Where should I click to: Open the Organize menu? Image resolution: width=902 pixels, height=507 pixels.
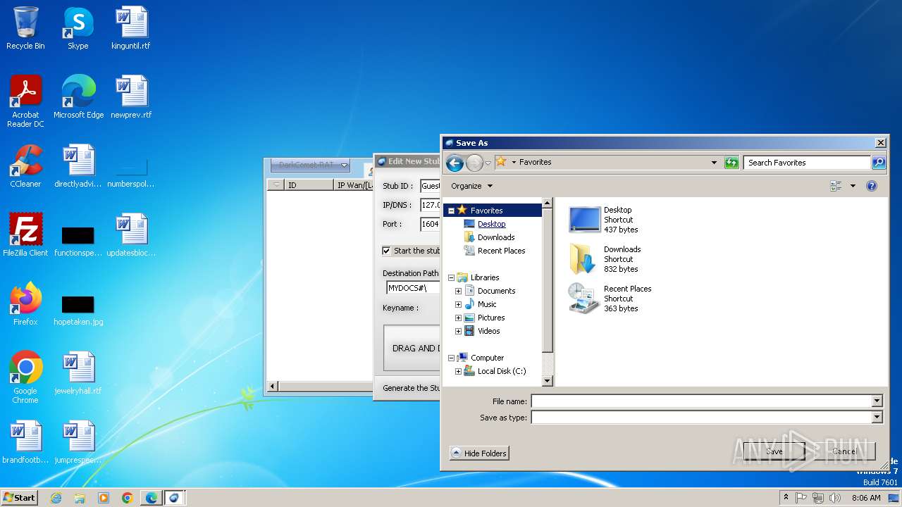point(472,186)
